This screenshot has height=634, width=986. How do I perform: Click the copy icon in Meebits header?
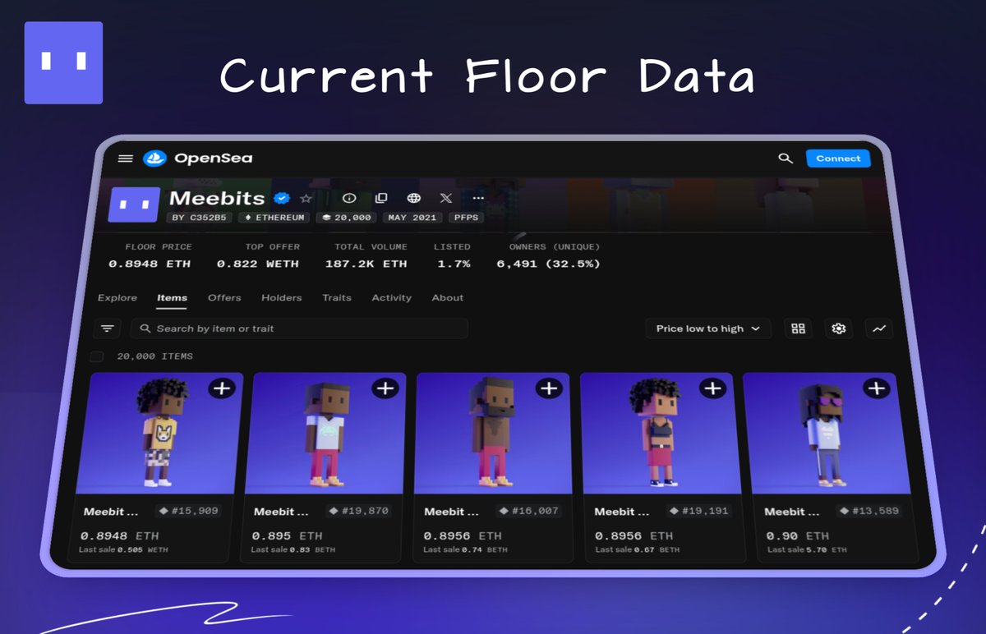(x=381, y=199)
